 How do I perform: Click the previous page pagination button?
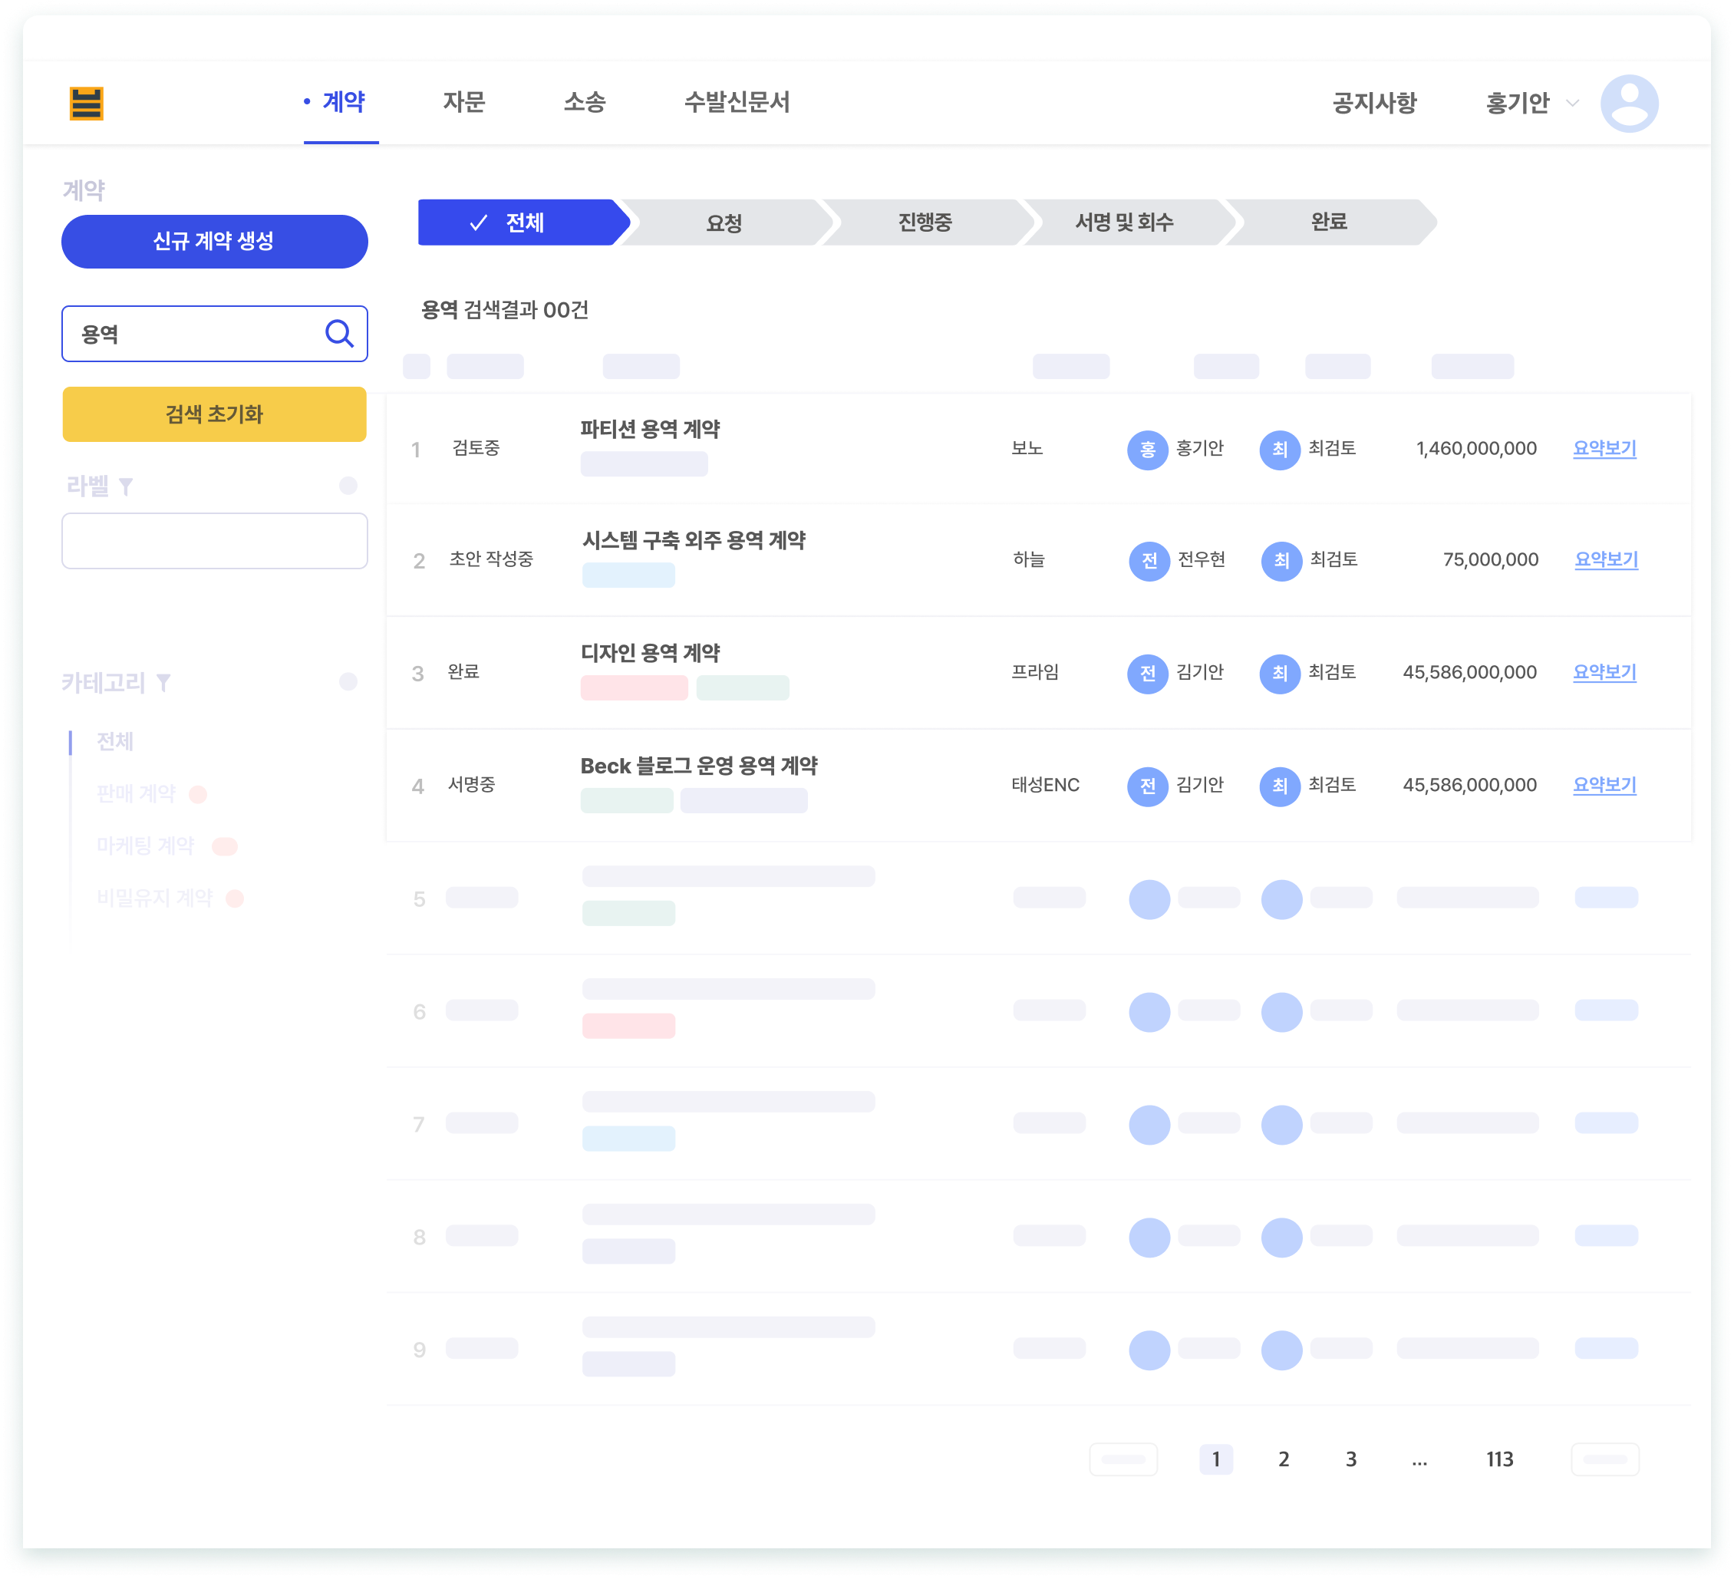tap(1122, 1459)
